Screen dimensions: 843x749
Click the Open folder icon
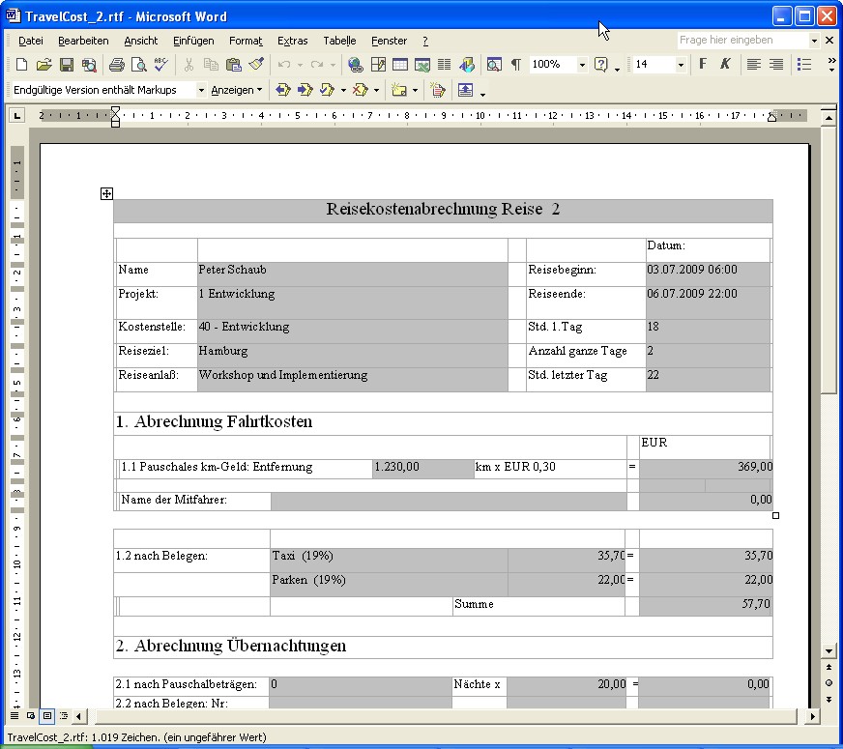(x=44, y=65)
